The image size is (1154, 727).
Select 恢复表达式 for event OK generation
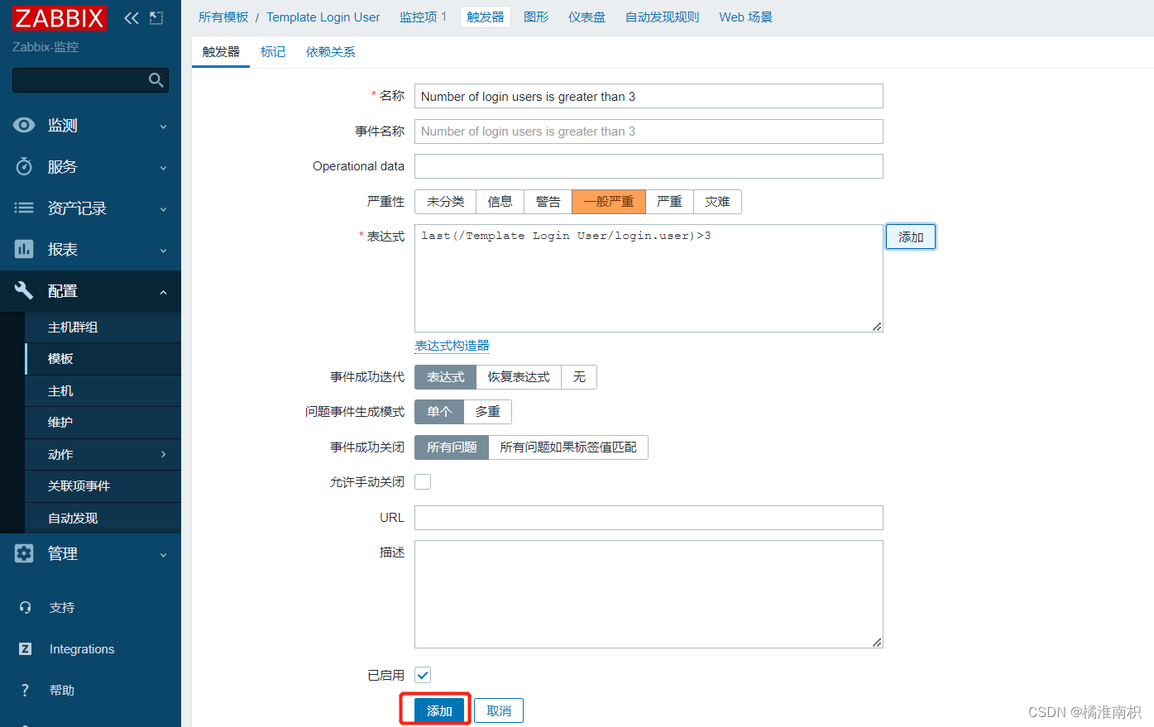tap(519, 376)
